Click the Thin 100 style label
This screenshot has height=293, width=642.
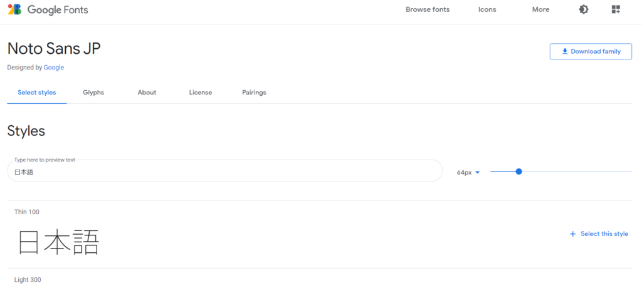26,212
